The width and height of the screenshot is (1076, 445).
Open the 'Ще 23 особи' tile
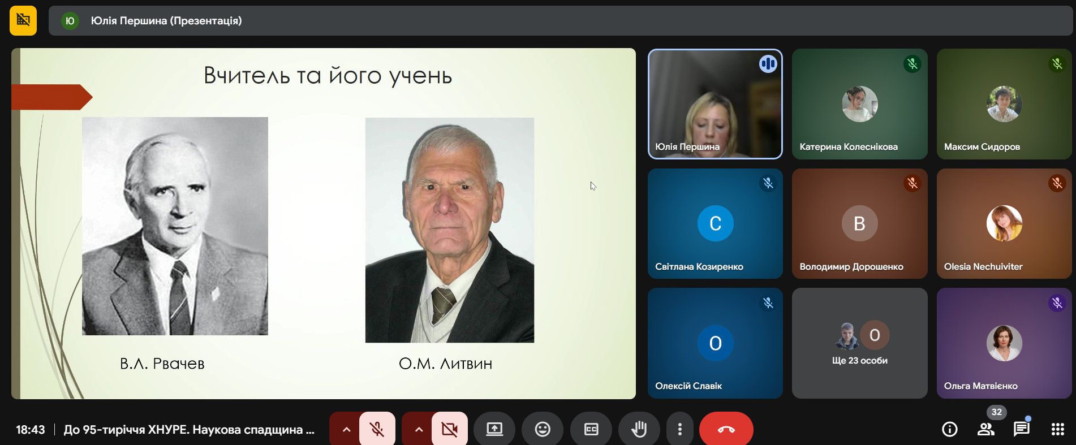coord(859,343)
